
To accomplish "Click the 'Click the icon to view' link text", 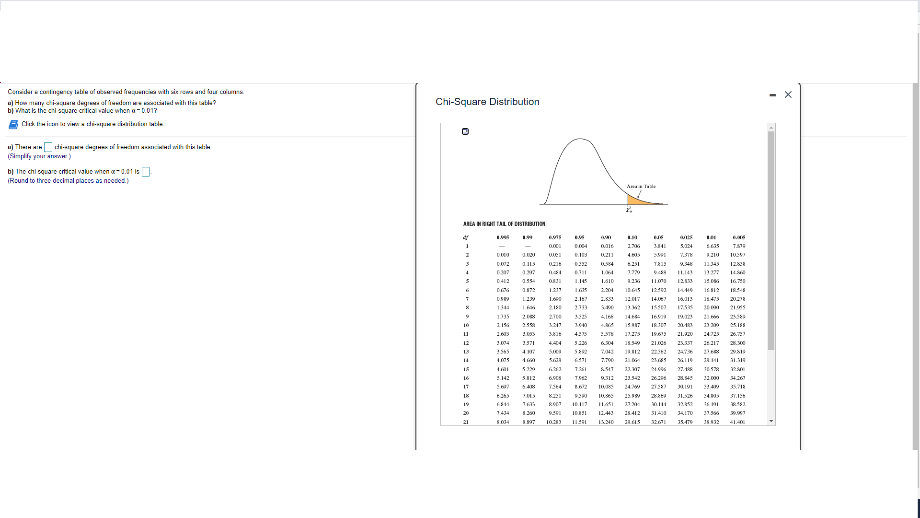I will 92,124.
